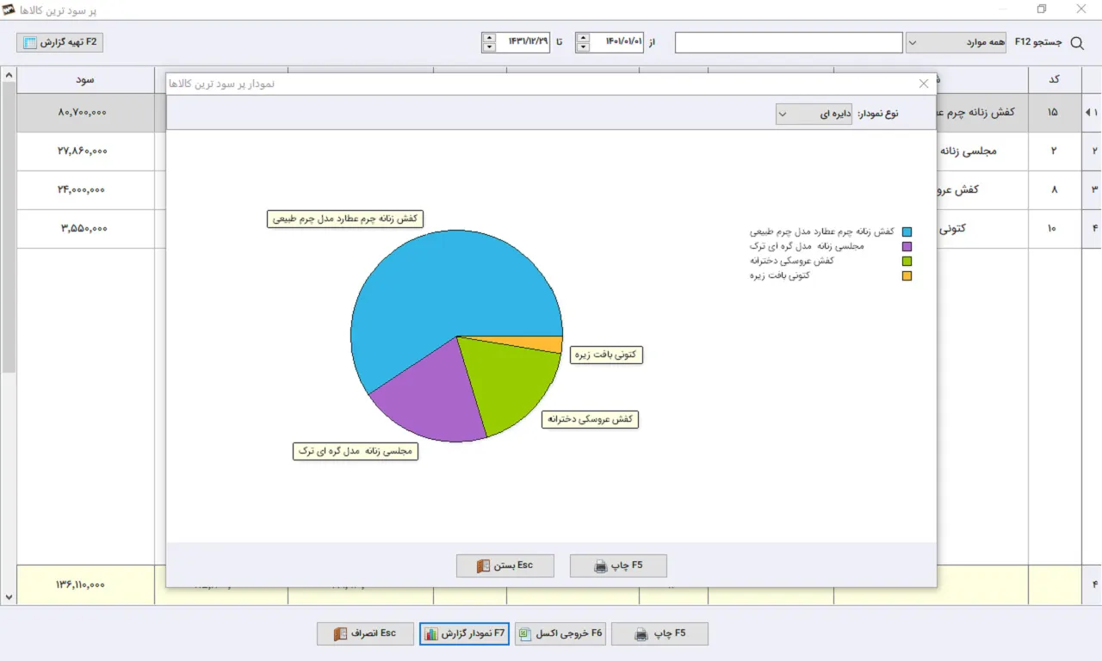Select the code cell 15 in main table
The height and width of the screenshot is (661, 1102).
pos(1054,112)
